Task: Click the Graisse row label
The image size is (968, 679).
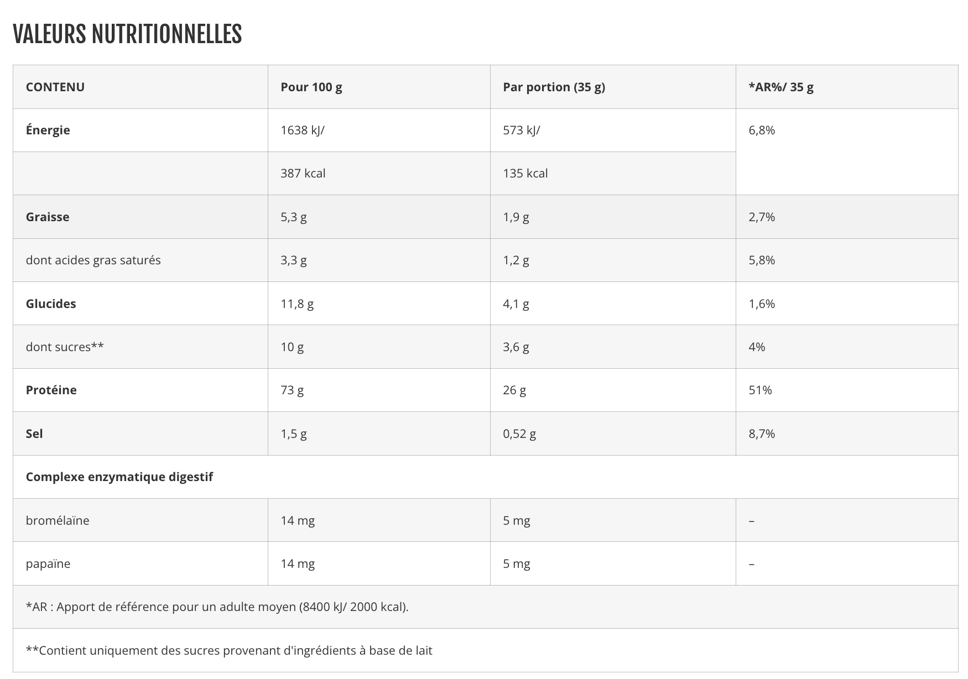Action: click(48, 217)
